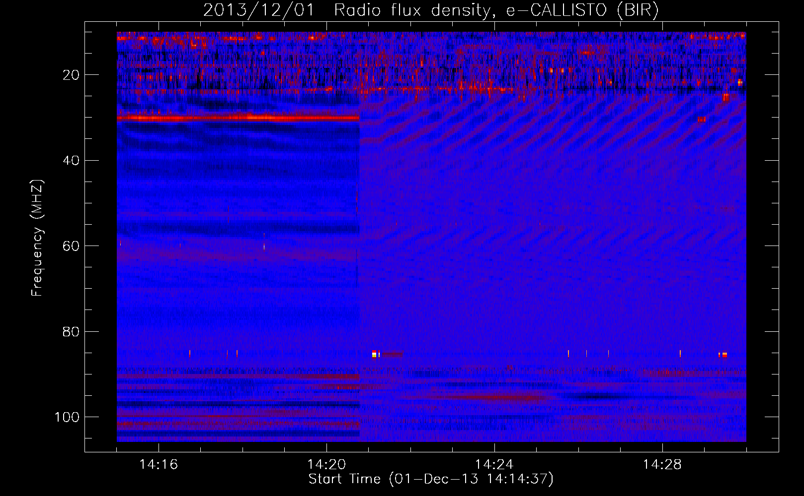The width and height of the screenshot is (804, 496).
Task: Click the white-yellow burst near 85 MHz after 14:21
Action: (x=376, y=354)
